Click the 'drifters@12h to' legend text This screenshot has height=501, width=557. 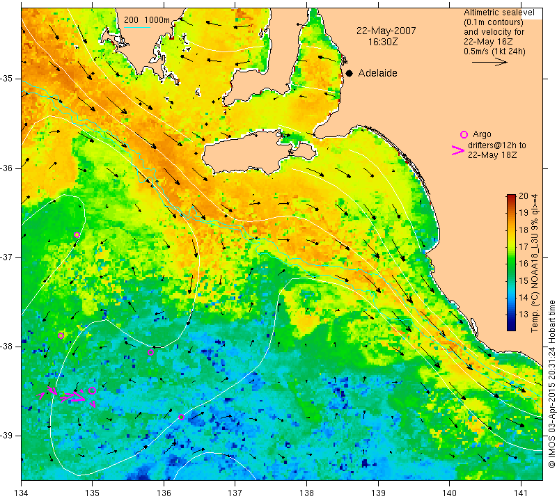click(x=497, y=145)
